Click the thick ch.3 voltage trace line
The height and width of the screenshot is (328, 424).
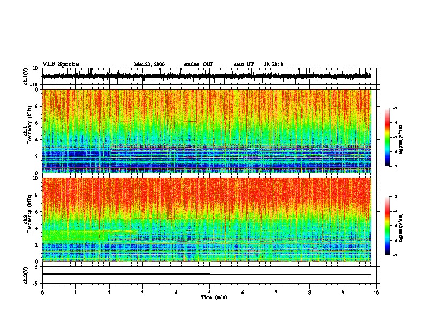[126, 274]
